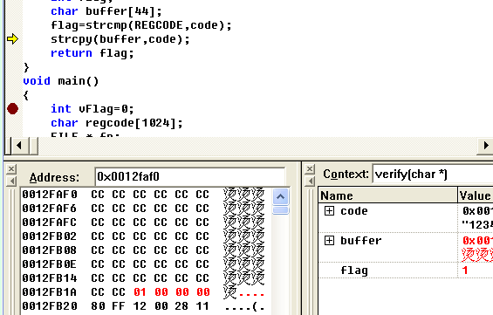Click the char regcode[1024]; line
The image size is (493, 315).
[x=117, y=123]
